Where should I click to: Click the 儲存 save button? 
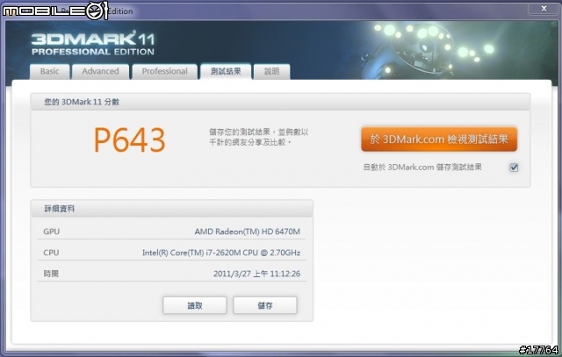(265, 305)
